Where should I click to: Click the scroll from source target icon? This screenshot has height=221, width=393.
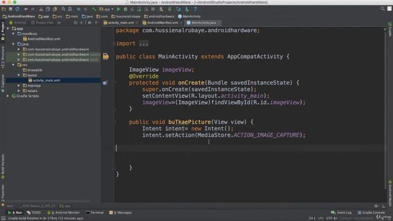pyautogui.click(x=76, y=23)
